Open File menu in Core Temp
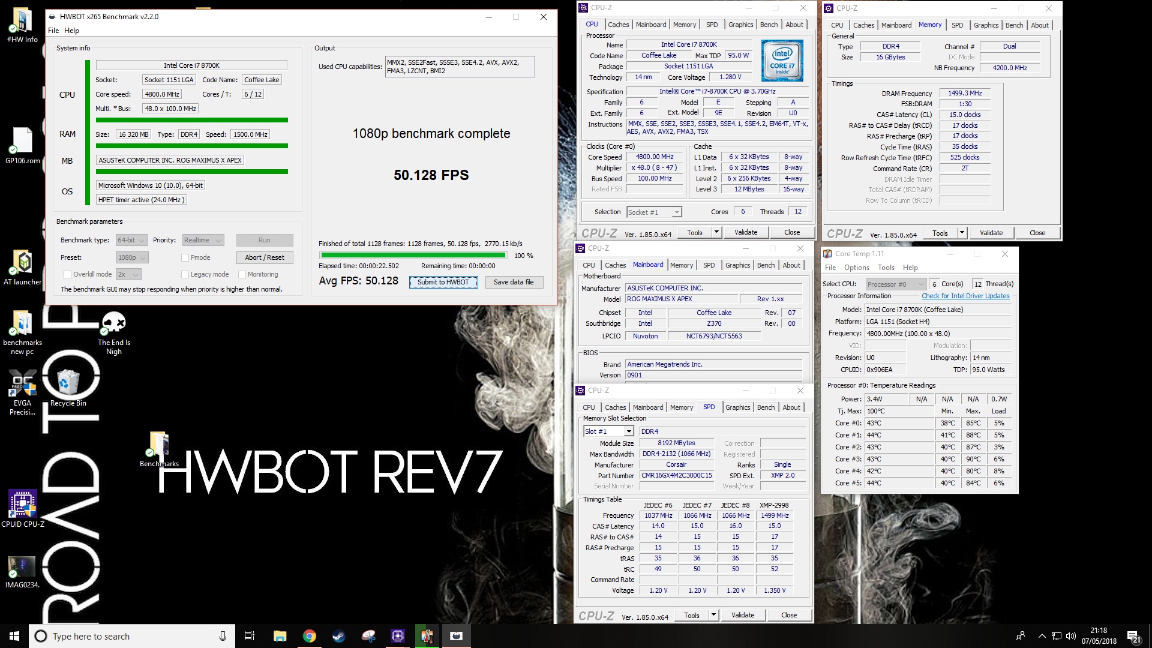The width and height of the screenshot is (1152, 648). pos(830,268)
